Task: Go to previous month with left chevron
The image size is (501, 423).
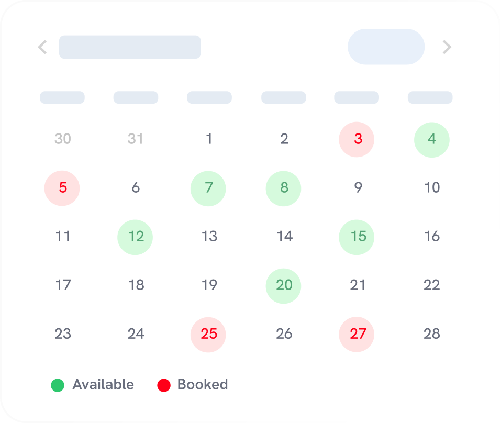Action: click(x=42, y=47)
